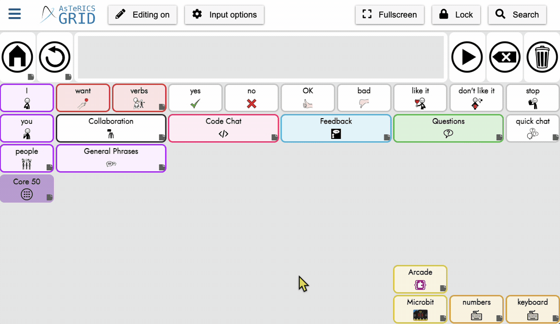Click the trash can clear icon
This screenshot has height=324, width=560.
point(542,57)
